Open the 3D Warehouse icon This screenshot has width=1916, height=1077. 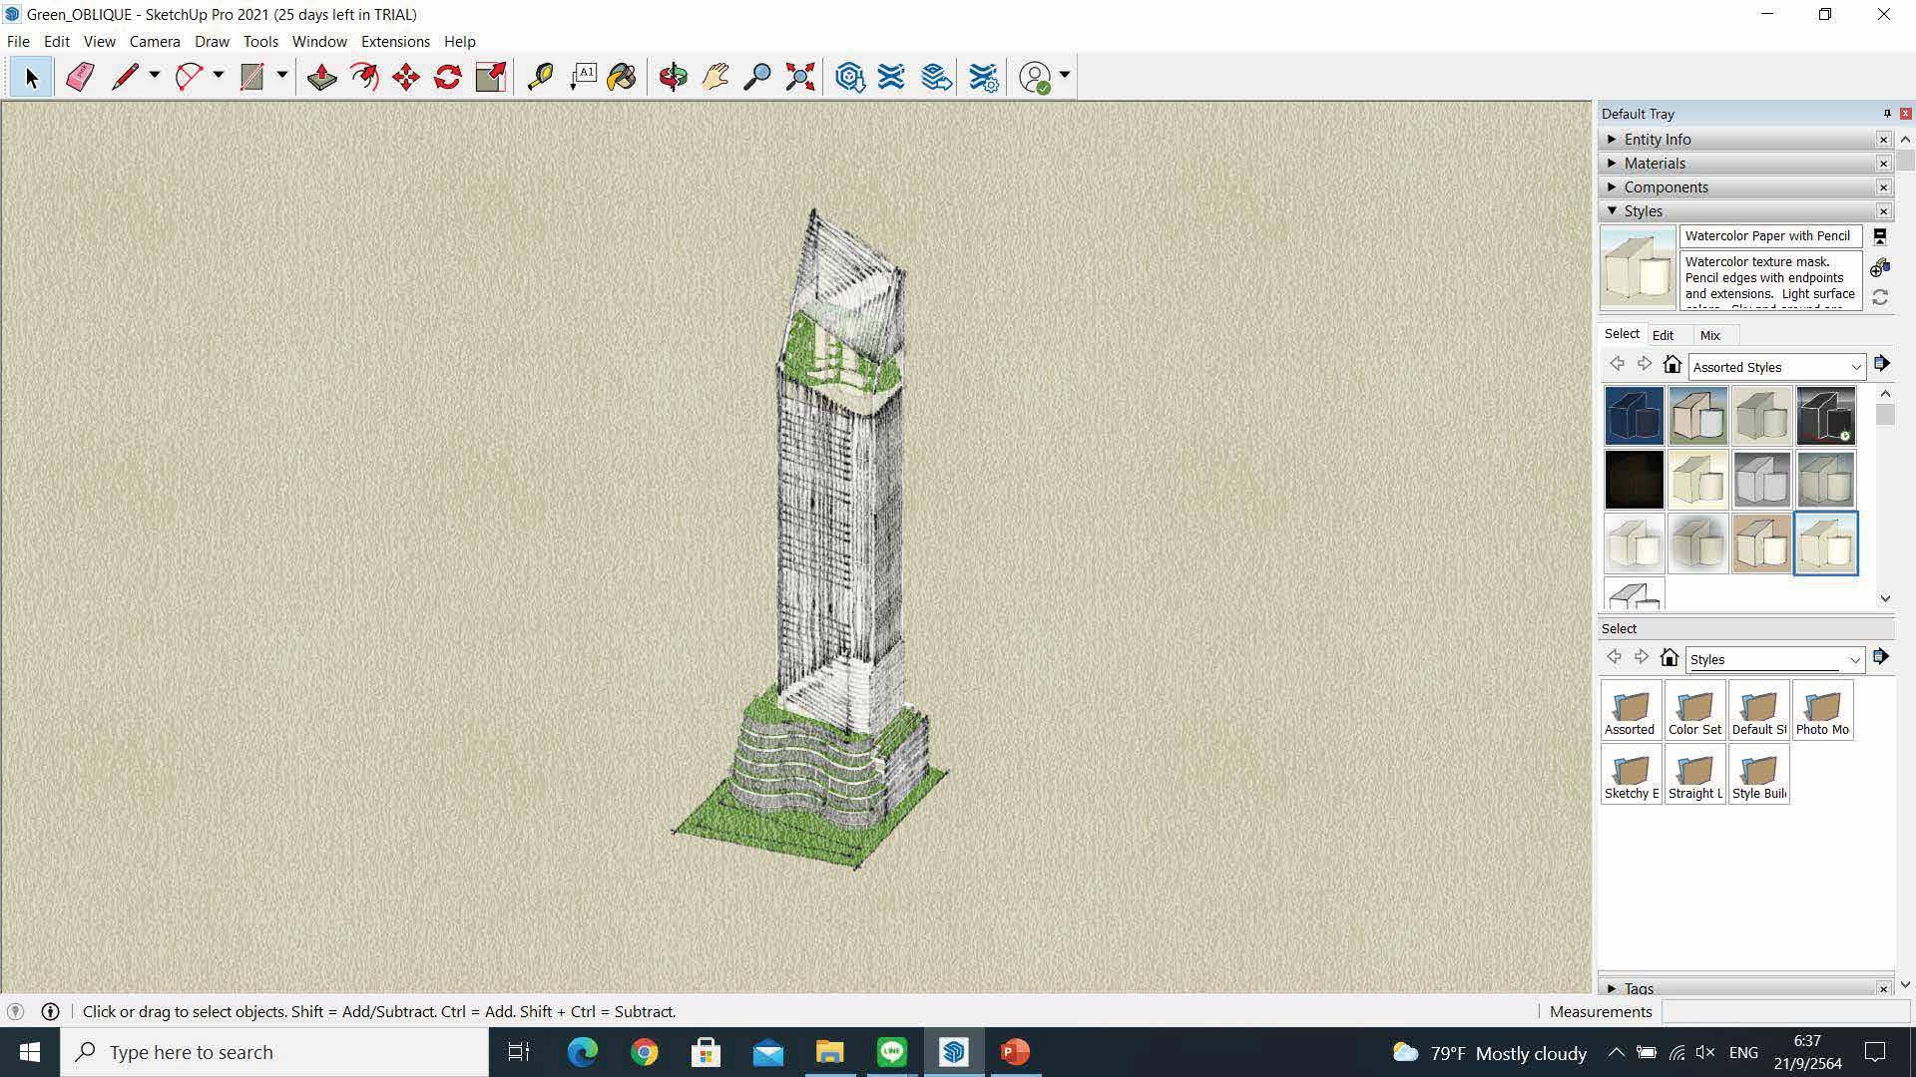(849, 77)
